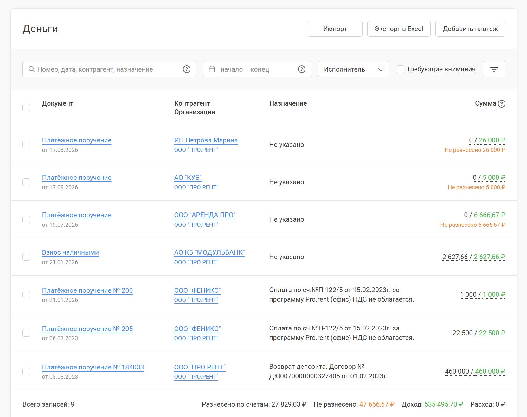Open Платёжное поручение № 184033 link
Viewport: 527px width, 417px height.
click(x=93, y=367)
